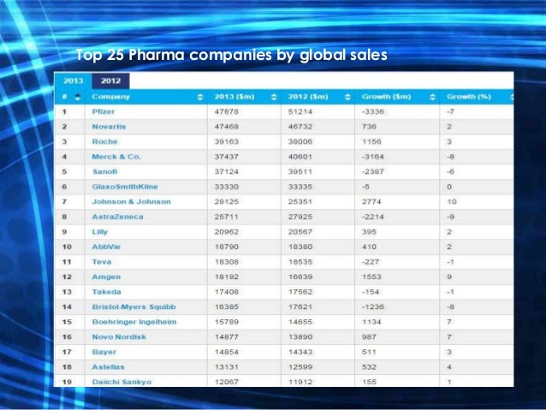
Task: Open the Bayer company link
Action: pyautogui.click(x=104, y=352)
